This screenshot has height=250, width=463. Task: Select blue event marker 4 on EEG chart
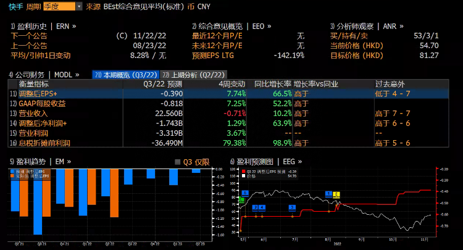coord(262,207)
